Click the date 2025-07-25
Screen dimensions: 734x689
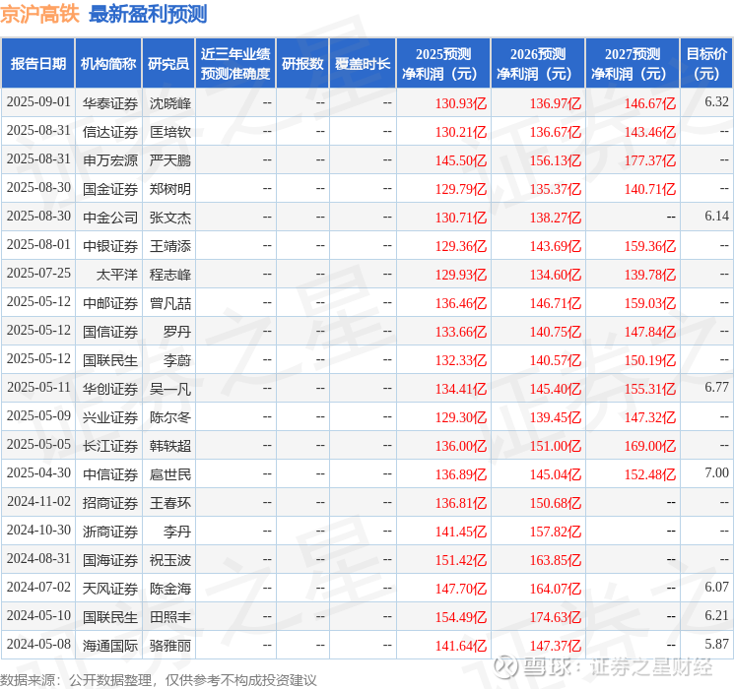38,273
